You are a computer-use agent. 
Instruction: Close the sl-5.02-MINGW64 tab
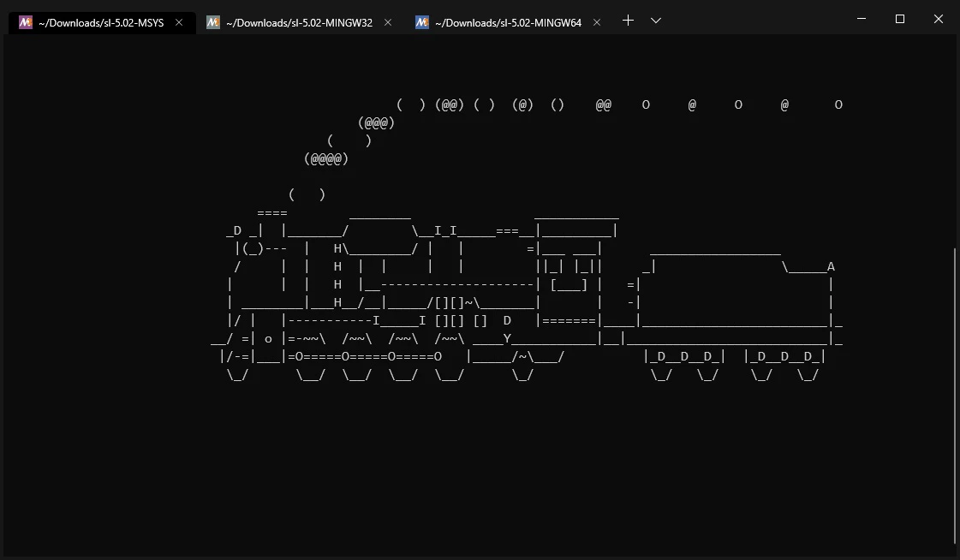(596, 22)
